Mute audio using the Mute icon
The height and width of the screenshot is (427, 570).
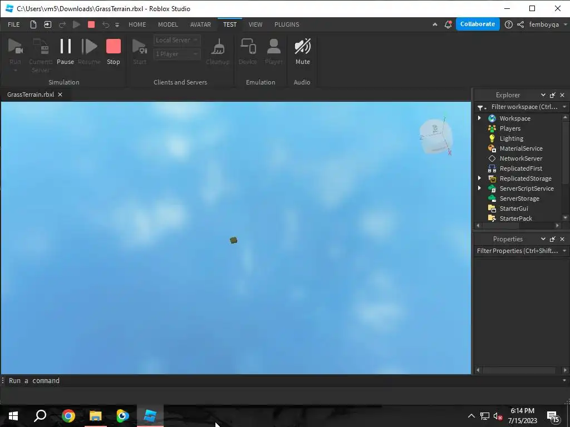302,52
